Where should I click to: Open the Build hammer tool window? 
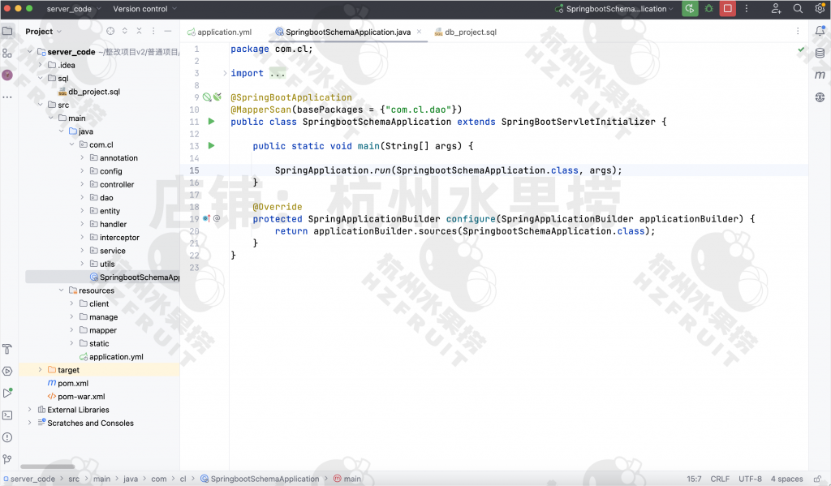(x=7, y=349)
